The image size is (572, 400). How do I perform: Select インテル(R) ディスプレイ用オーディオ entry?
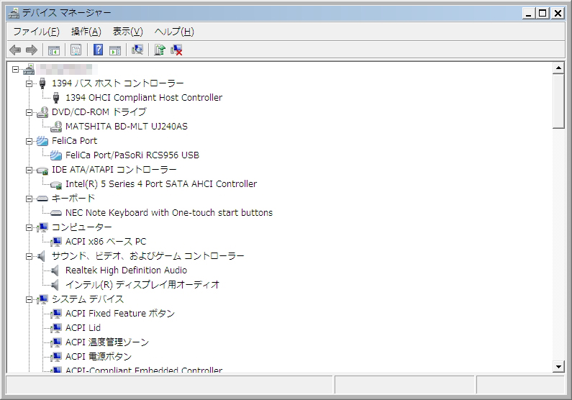(x=142, y=285)
